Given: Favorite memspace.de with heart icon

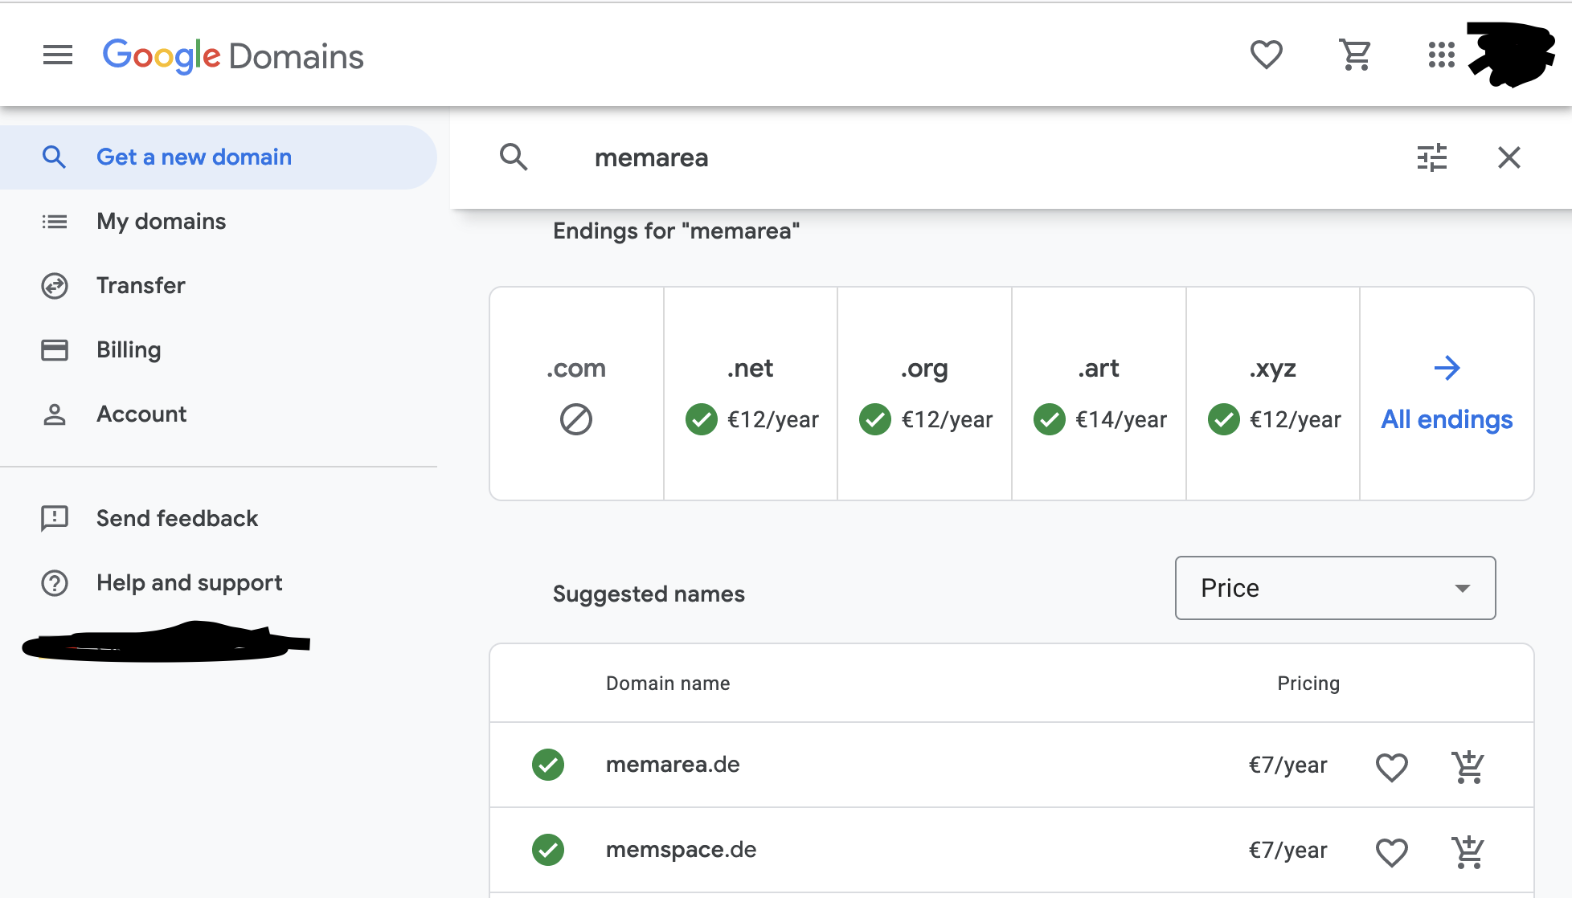Looking at the screenshot, I should pyautogui.click(x=1391, y=851).
